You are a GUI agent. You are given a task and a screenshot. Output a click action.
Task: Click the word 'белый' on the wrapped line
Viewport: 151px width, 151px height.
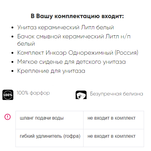26,44
